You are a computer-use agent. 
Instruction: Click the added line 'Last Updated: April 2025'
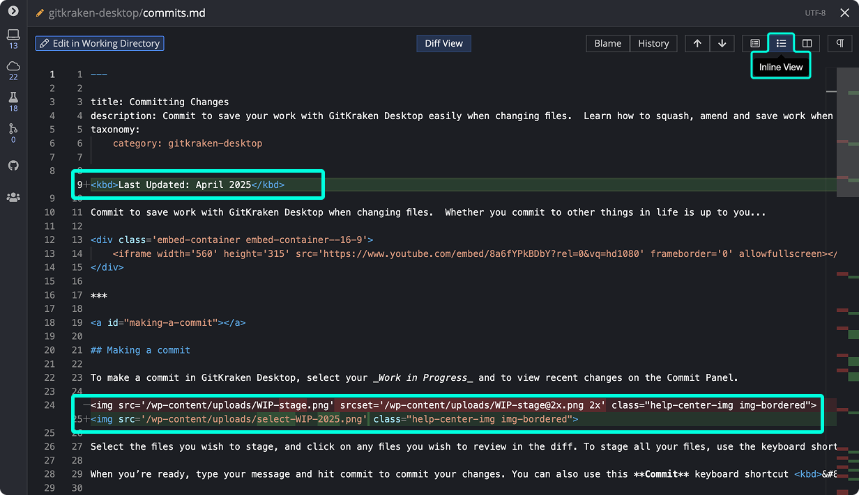pyautogui.click(x=188, y=184)
